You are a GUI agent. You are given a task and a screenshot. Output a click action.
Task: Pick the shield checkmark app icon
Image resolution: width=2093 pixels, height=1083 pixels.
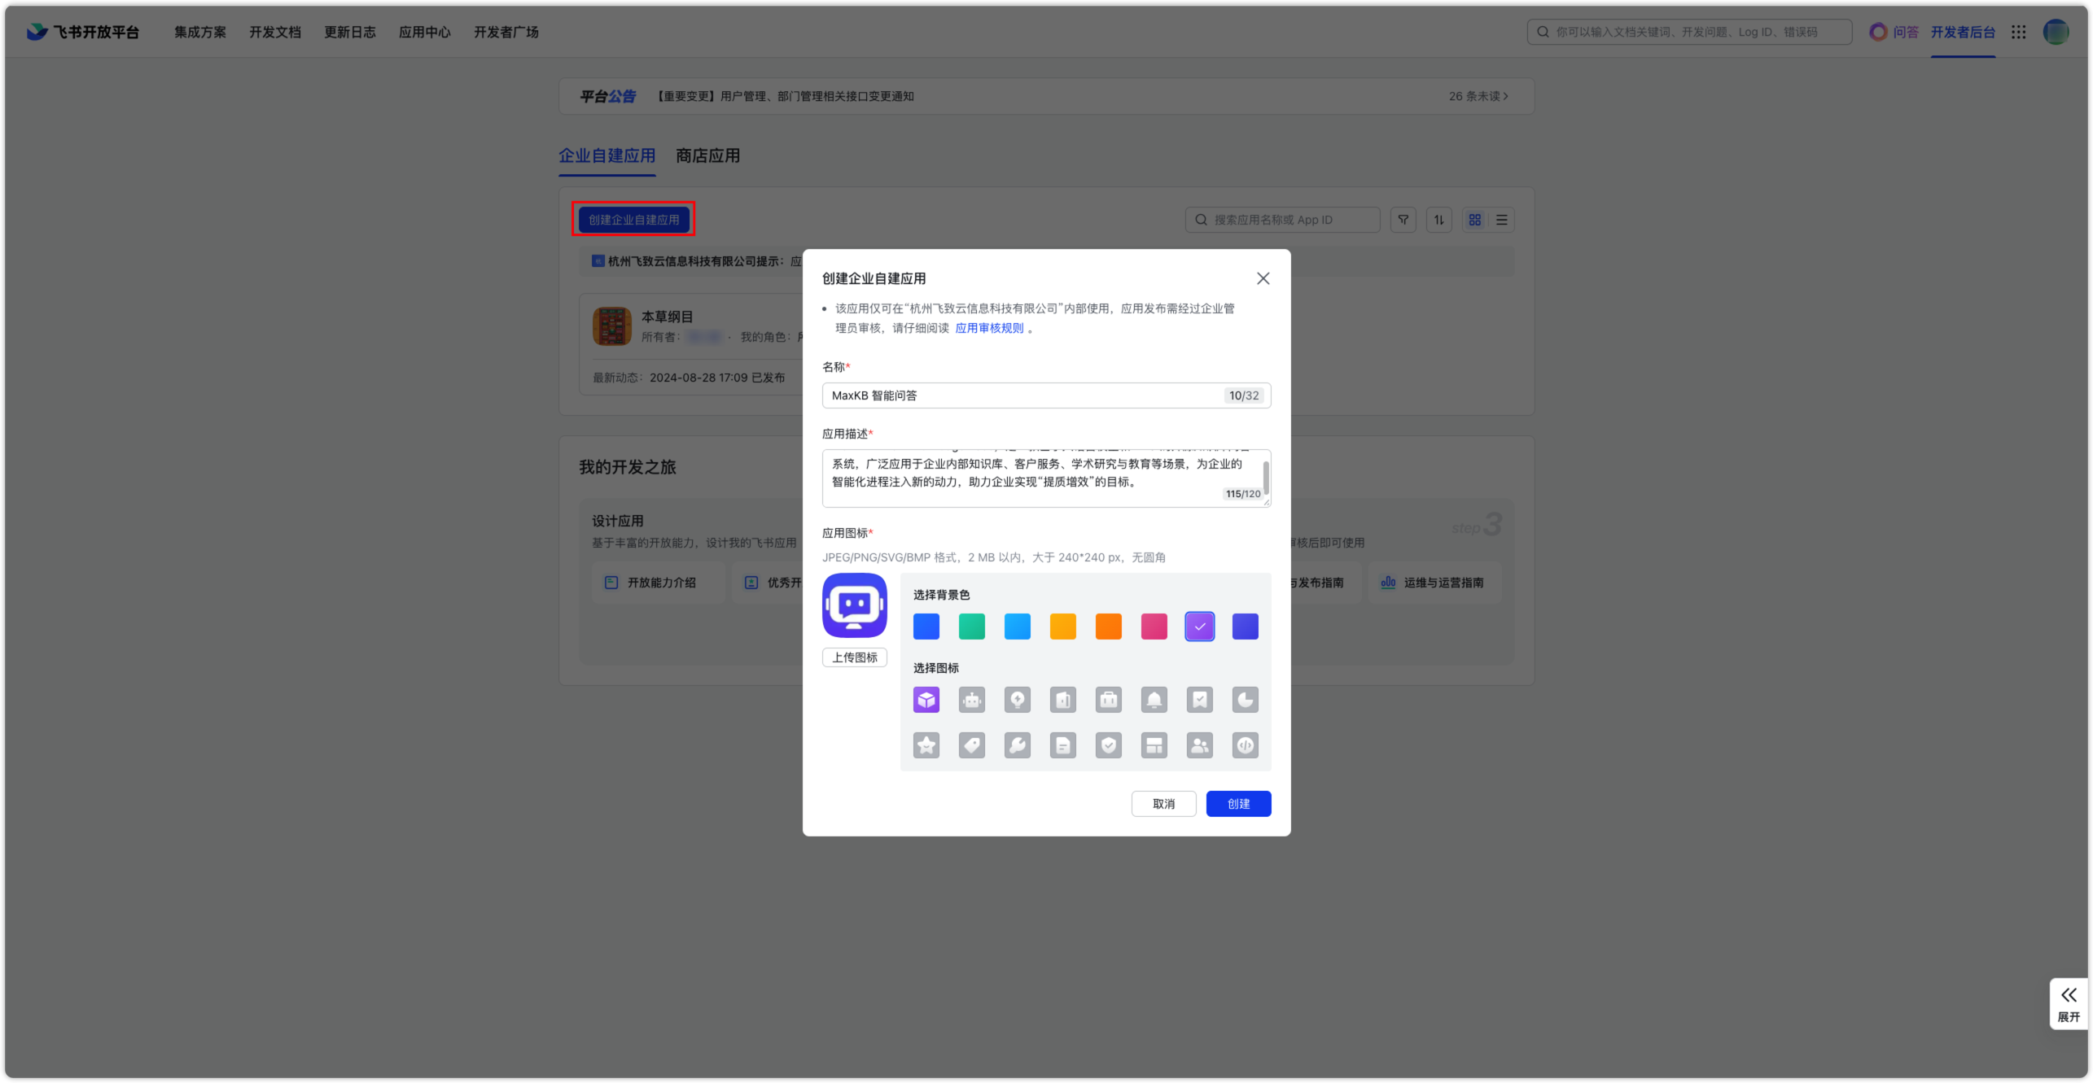(x=1108, y=745)
